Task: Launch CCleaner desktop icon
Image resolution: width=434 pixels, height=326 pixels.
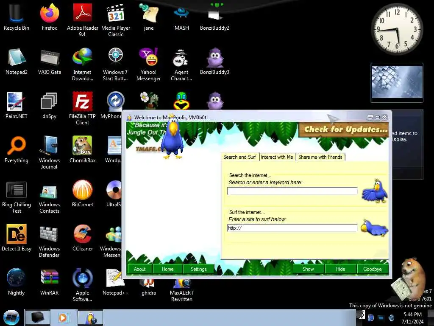Action: pos(82,238)
